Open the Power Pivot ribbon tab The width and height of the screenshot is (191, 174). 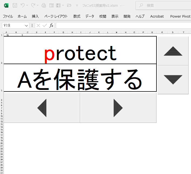pos(180,16)
